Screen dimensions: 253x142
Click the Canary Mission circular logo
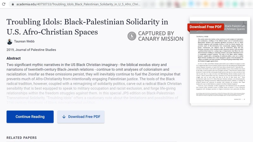[132, 36]
